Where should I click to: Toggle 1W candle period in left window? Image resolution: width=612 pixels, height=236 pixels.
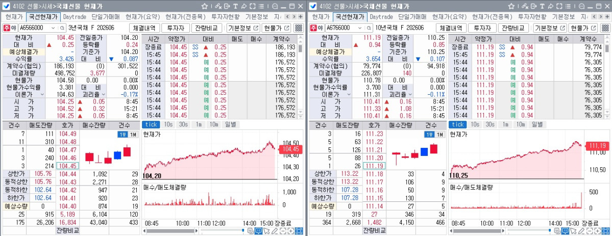pyautogui.click(x=122, y=135)
